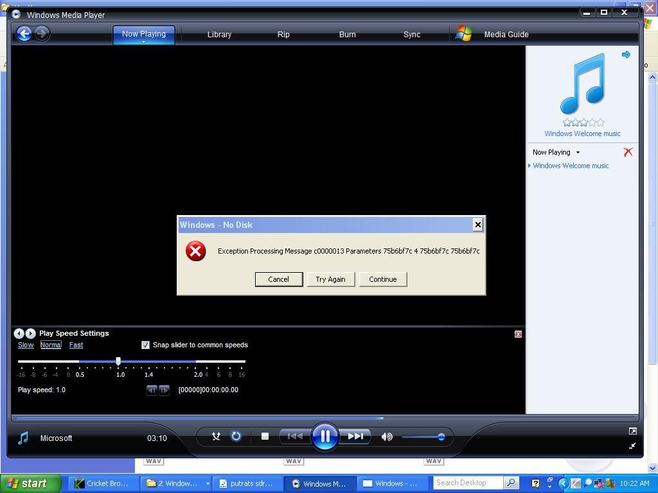The image size is (658, 493).
Task: Click the music note icon beside Microsoft
Action: coord(23,438)
